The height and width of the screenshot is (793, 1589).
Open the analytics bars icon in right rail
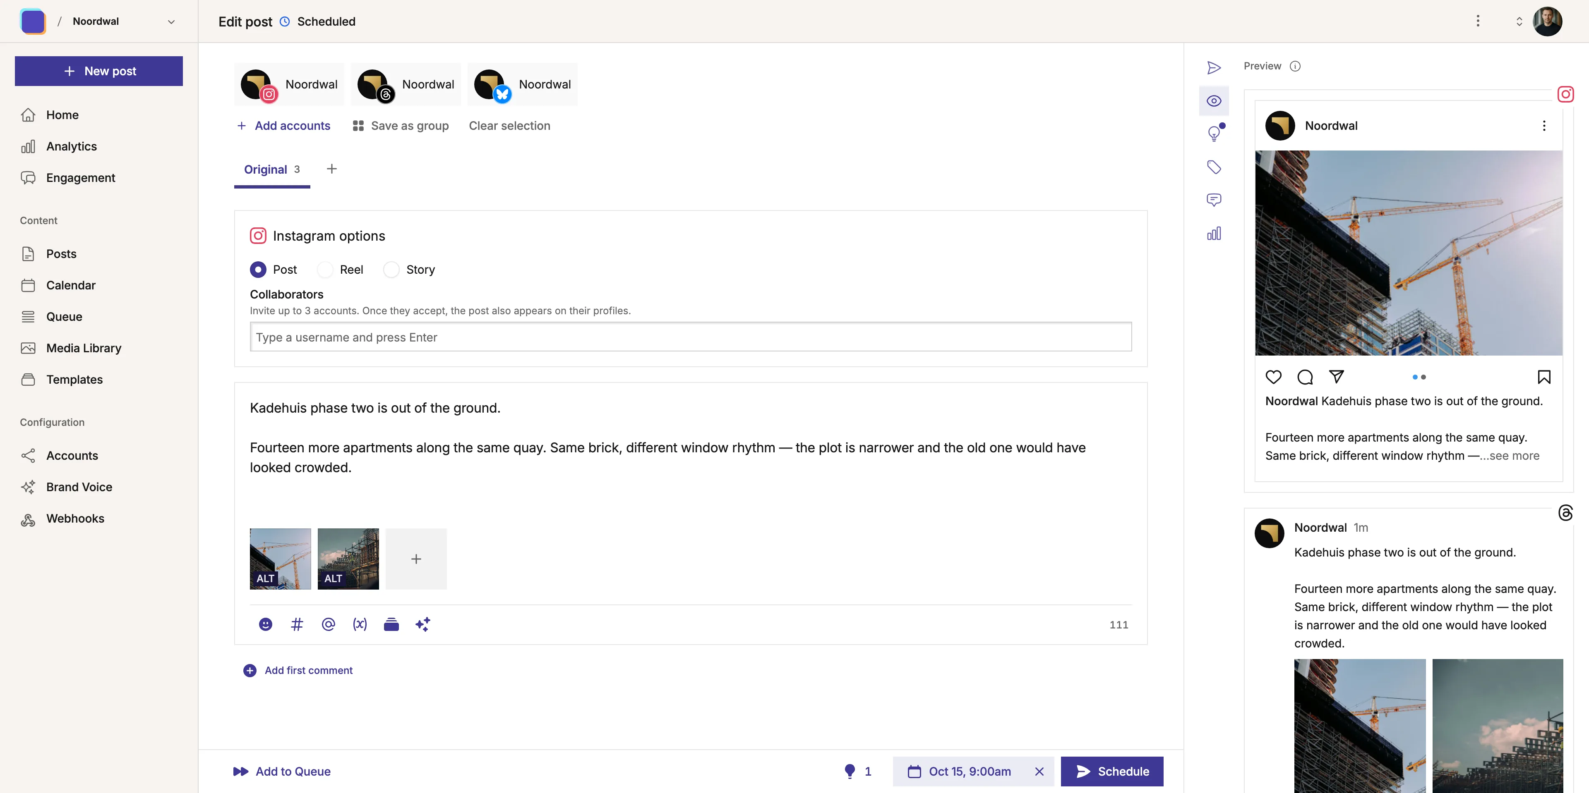pyautogui.click(x=1213, y=233)
